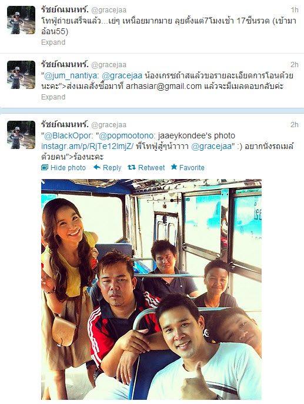Open the @jum_nantiya mention
Screen dimensions: 304x404
(x=71, y=76)
